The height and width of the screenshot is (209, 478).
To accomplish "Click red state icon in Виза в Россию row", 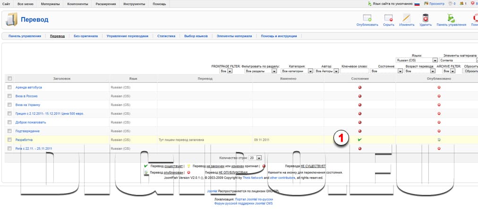I will coord(360,96).
